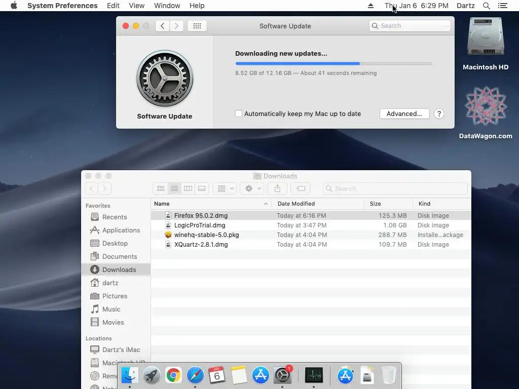Click the Dartz user name in menu bar
The image size is (519, 389).
[465, 6]
